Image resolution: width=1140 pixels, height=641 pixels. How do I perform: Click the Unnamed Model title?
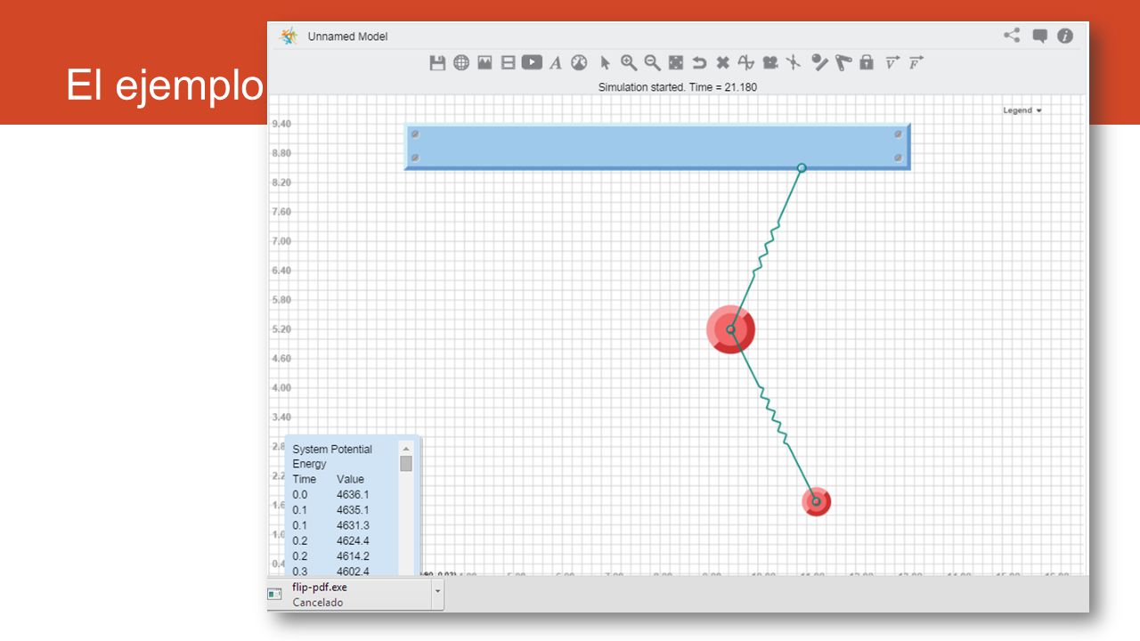click(x=347, y=37)
